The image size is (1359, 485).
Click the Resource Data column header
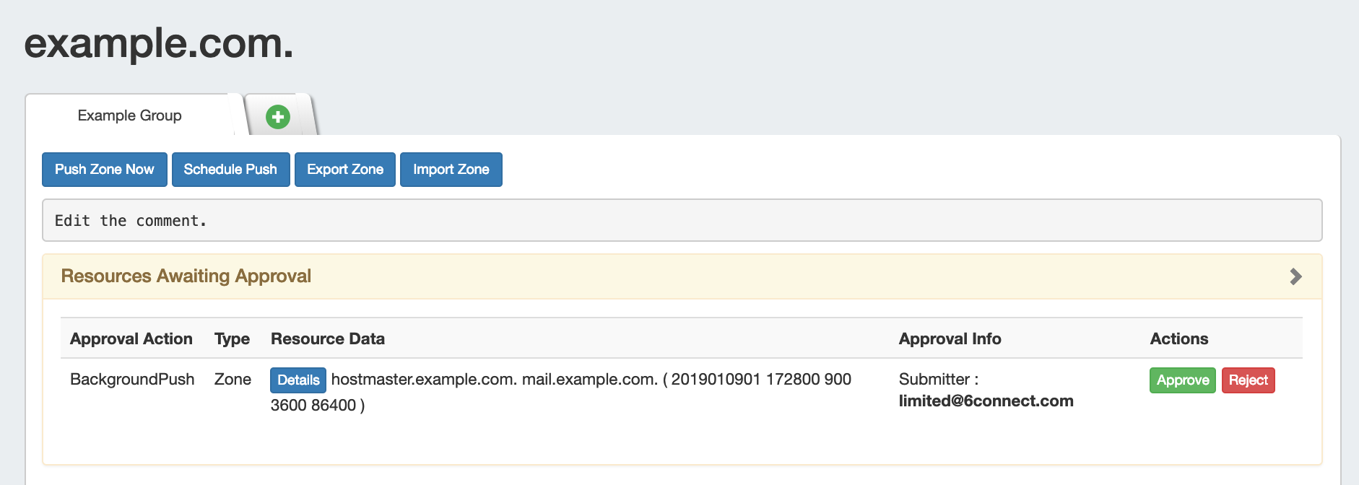pos(328,339)
